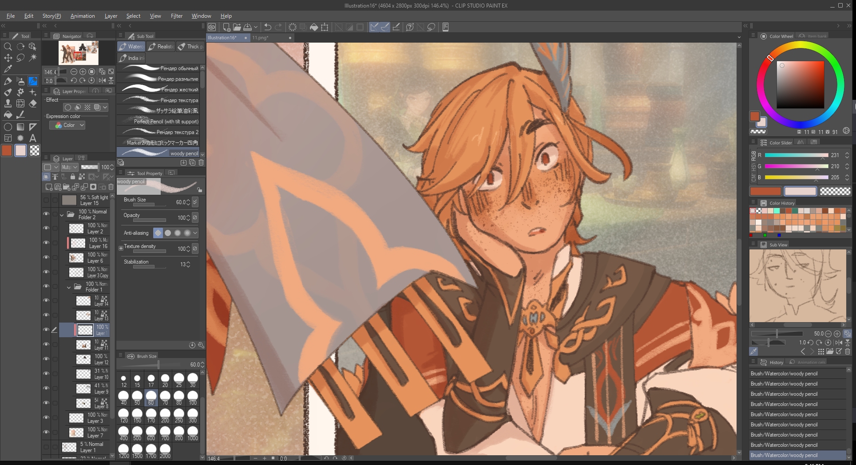Show Layer 15 by clicking visibility box
Image resolution: width=856 pixels, height=465 pixels.
pos(46,200)
